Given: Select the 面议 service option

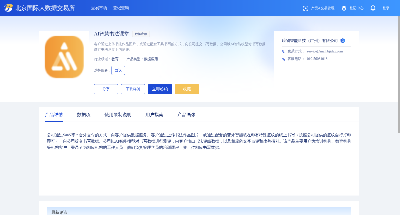Looking at the screenshot, I should pos(118,70).
